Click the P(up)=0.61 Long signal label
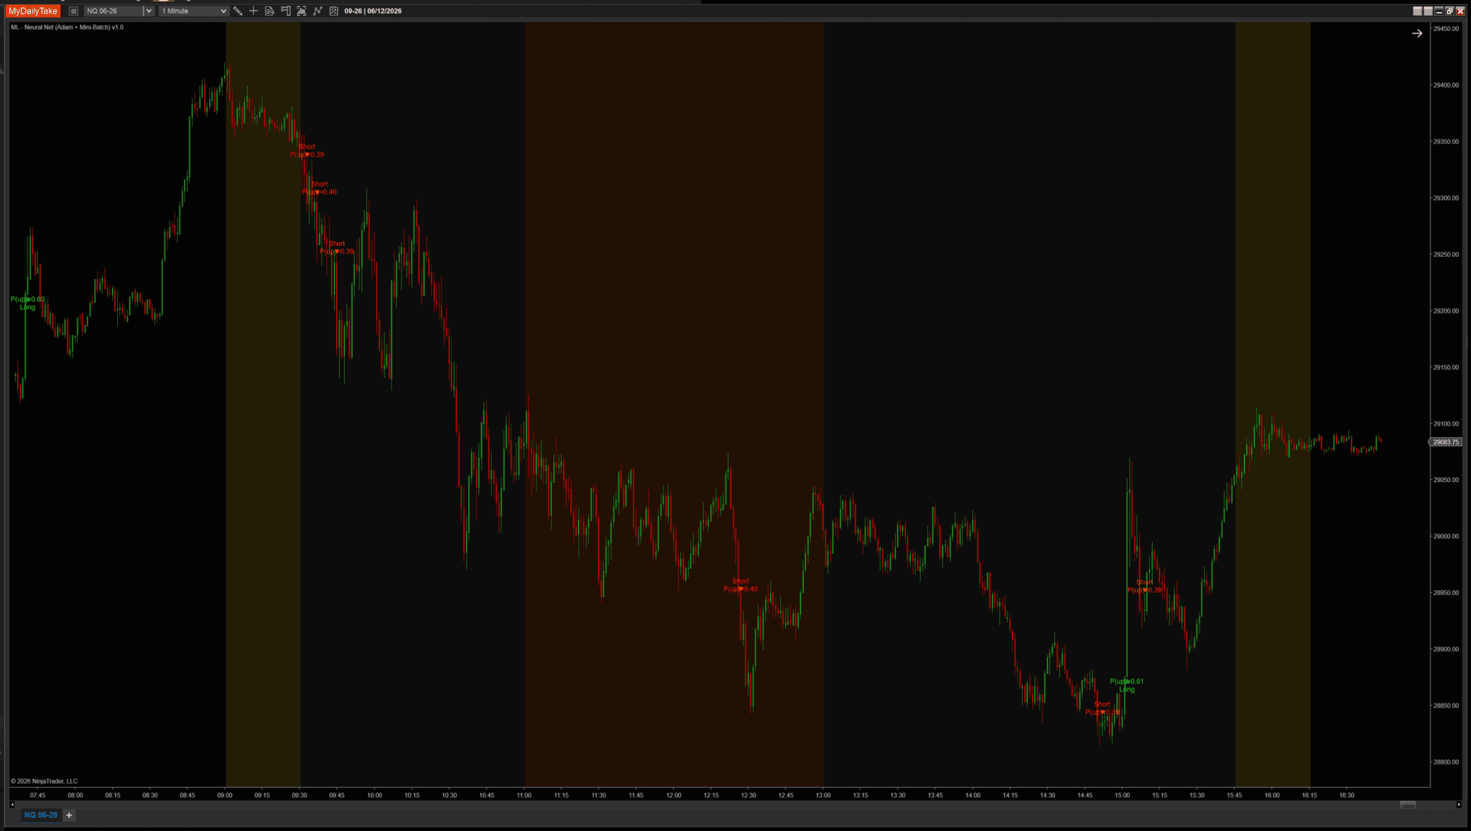1471x831 pixels. point(1126,685)
